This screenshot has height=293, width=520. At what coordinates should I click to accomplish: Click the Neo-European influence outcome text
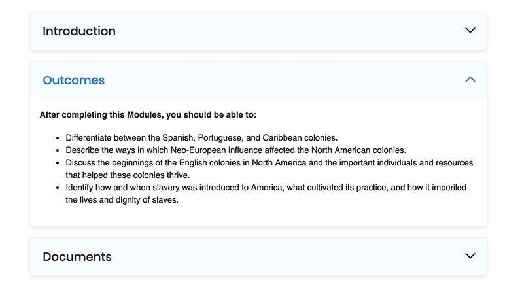(x=235, y=150)
